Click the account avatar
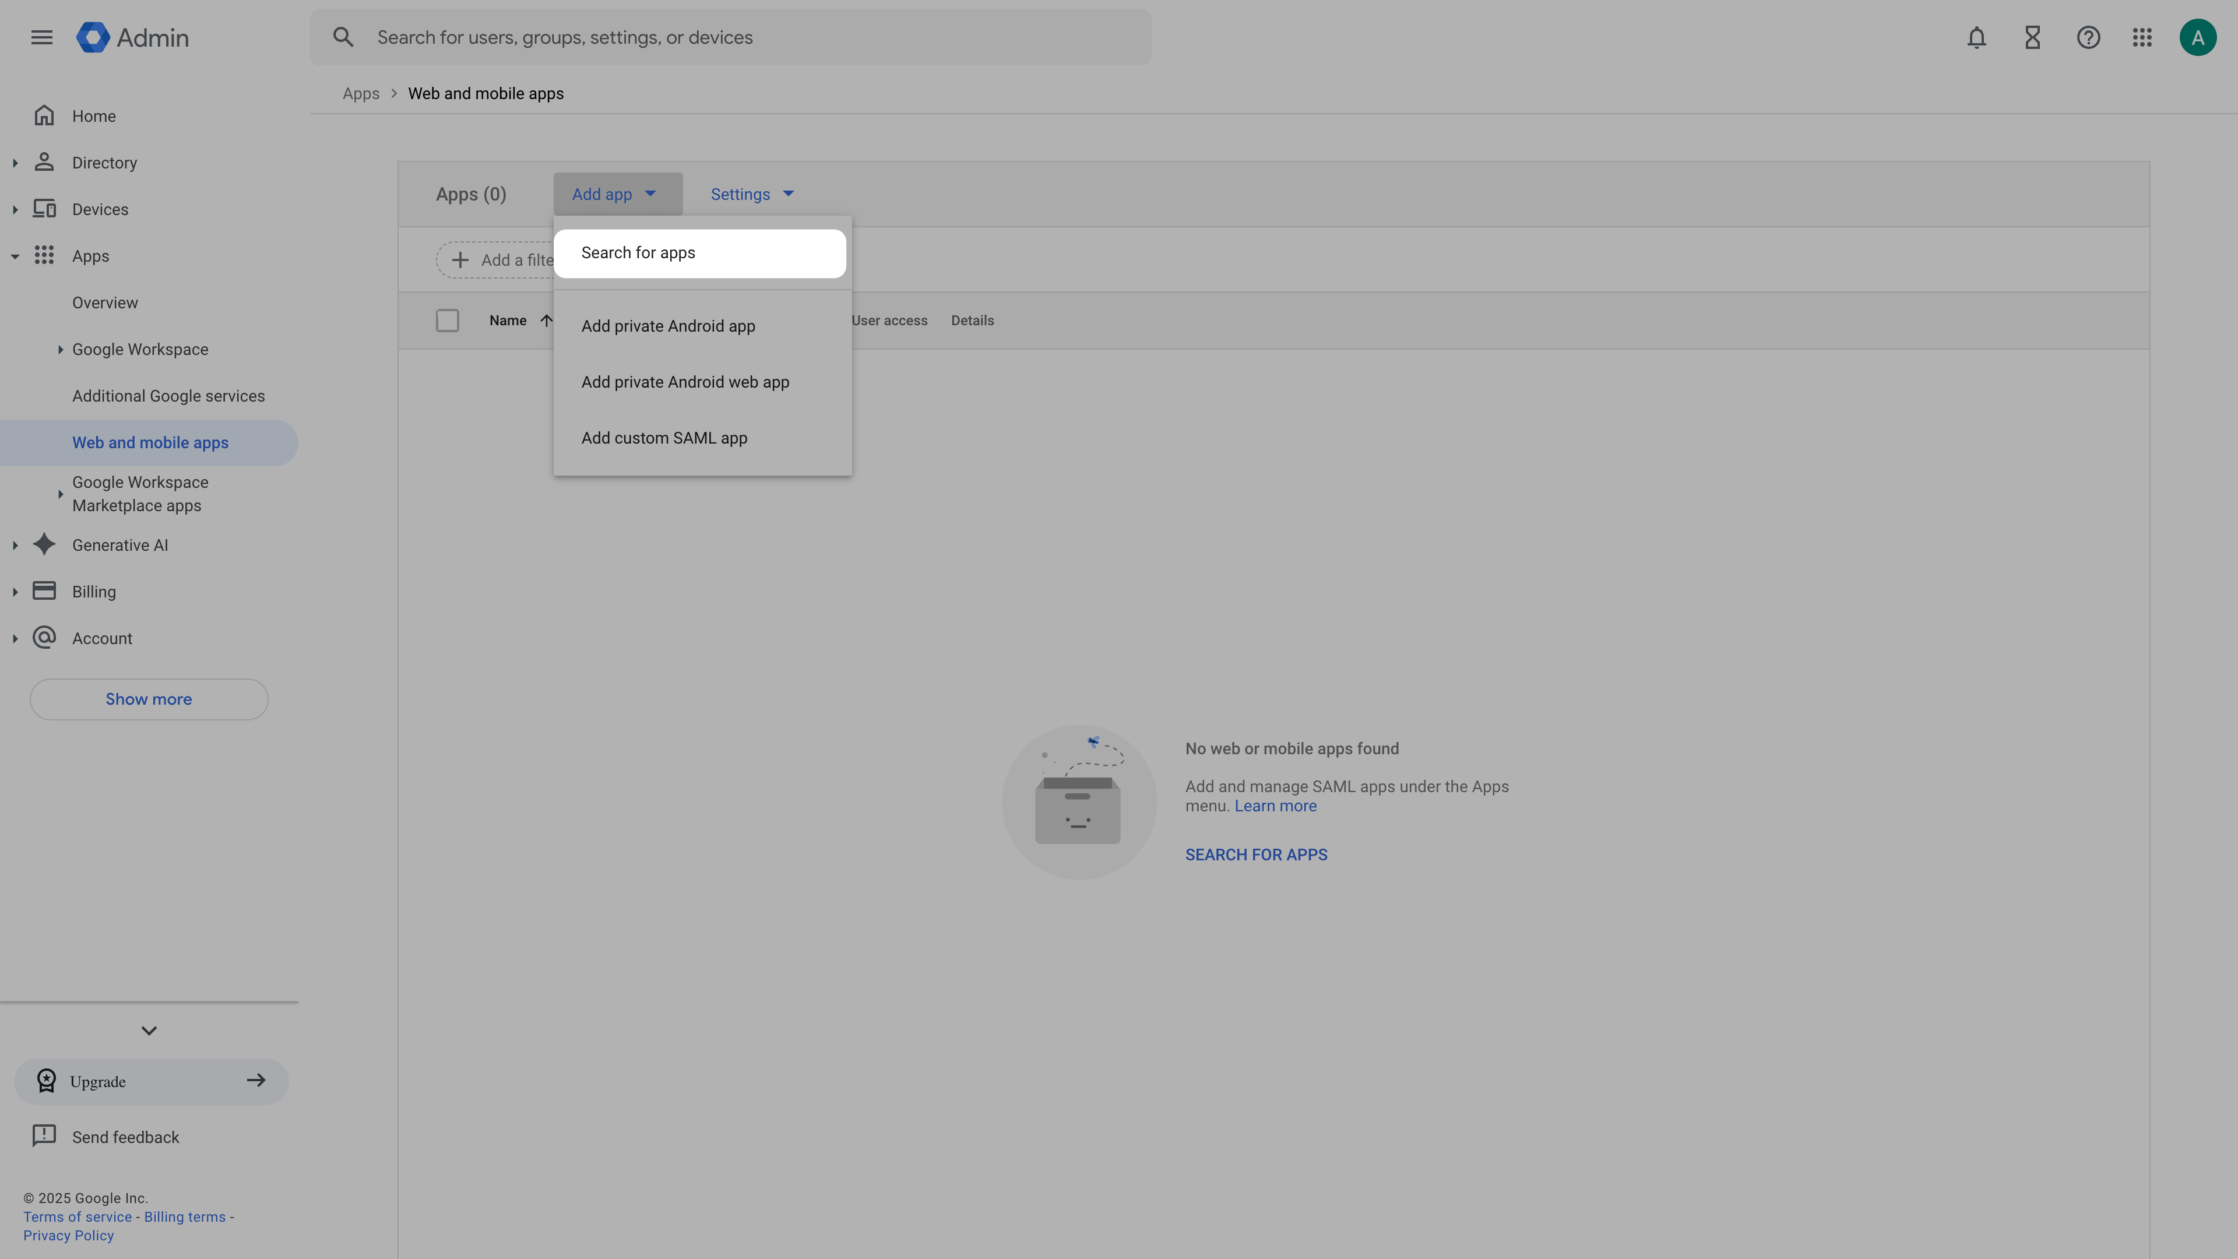Viewport: 2238px width, 1259px height. [2198, 37]
